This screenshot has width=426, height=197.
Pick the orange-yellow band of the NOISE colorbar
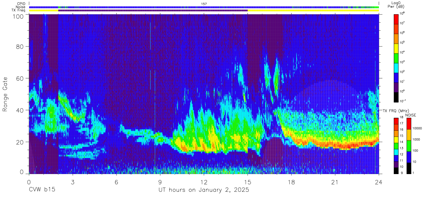point(409,135)
